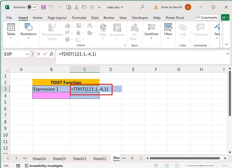
Task: Click the Comments button
Action: (207, 17)
